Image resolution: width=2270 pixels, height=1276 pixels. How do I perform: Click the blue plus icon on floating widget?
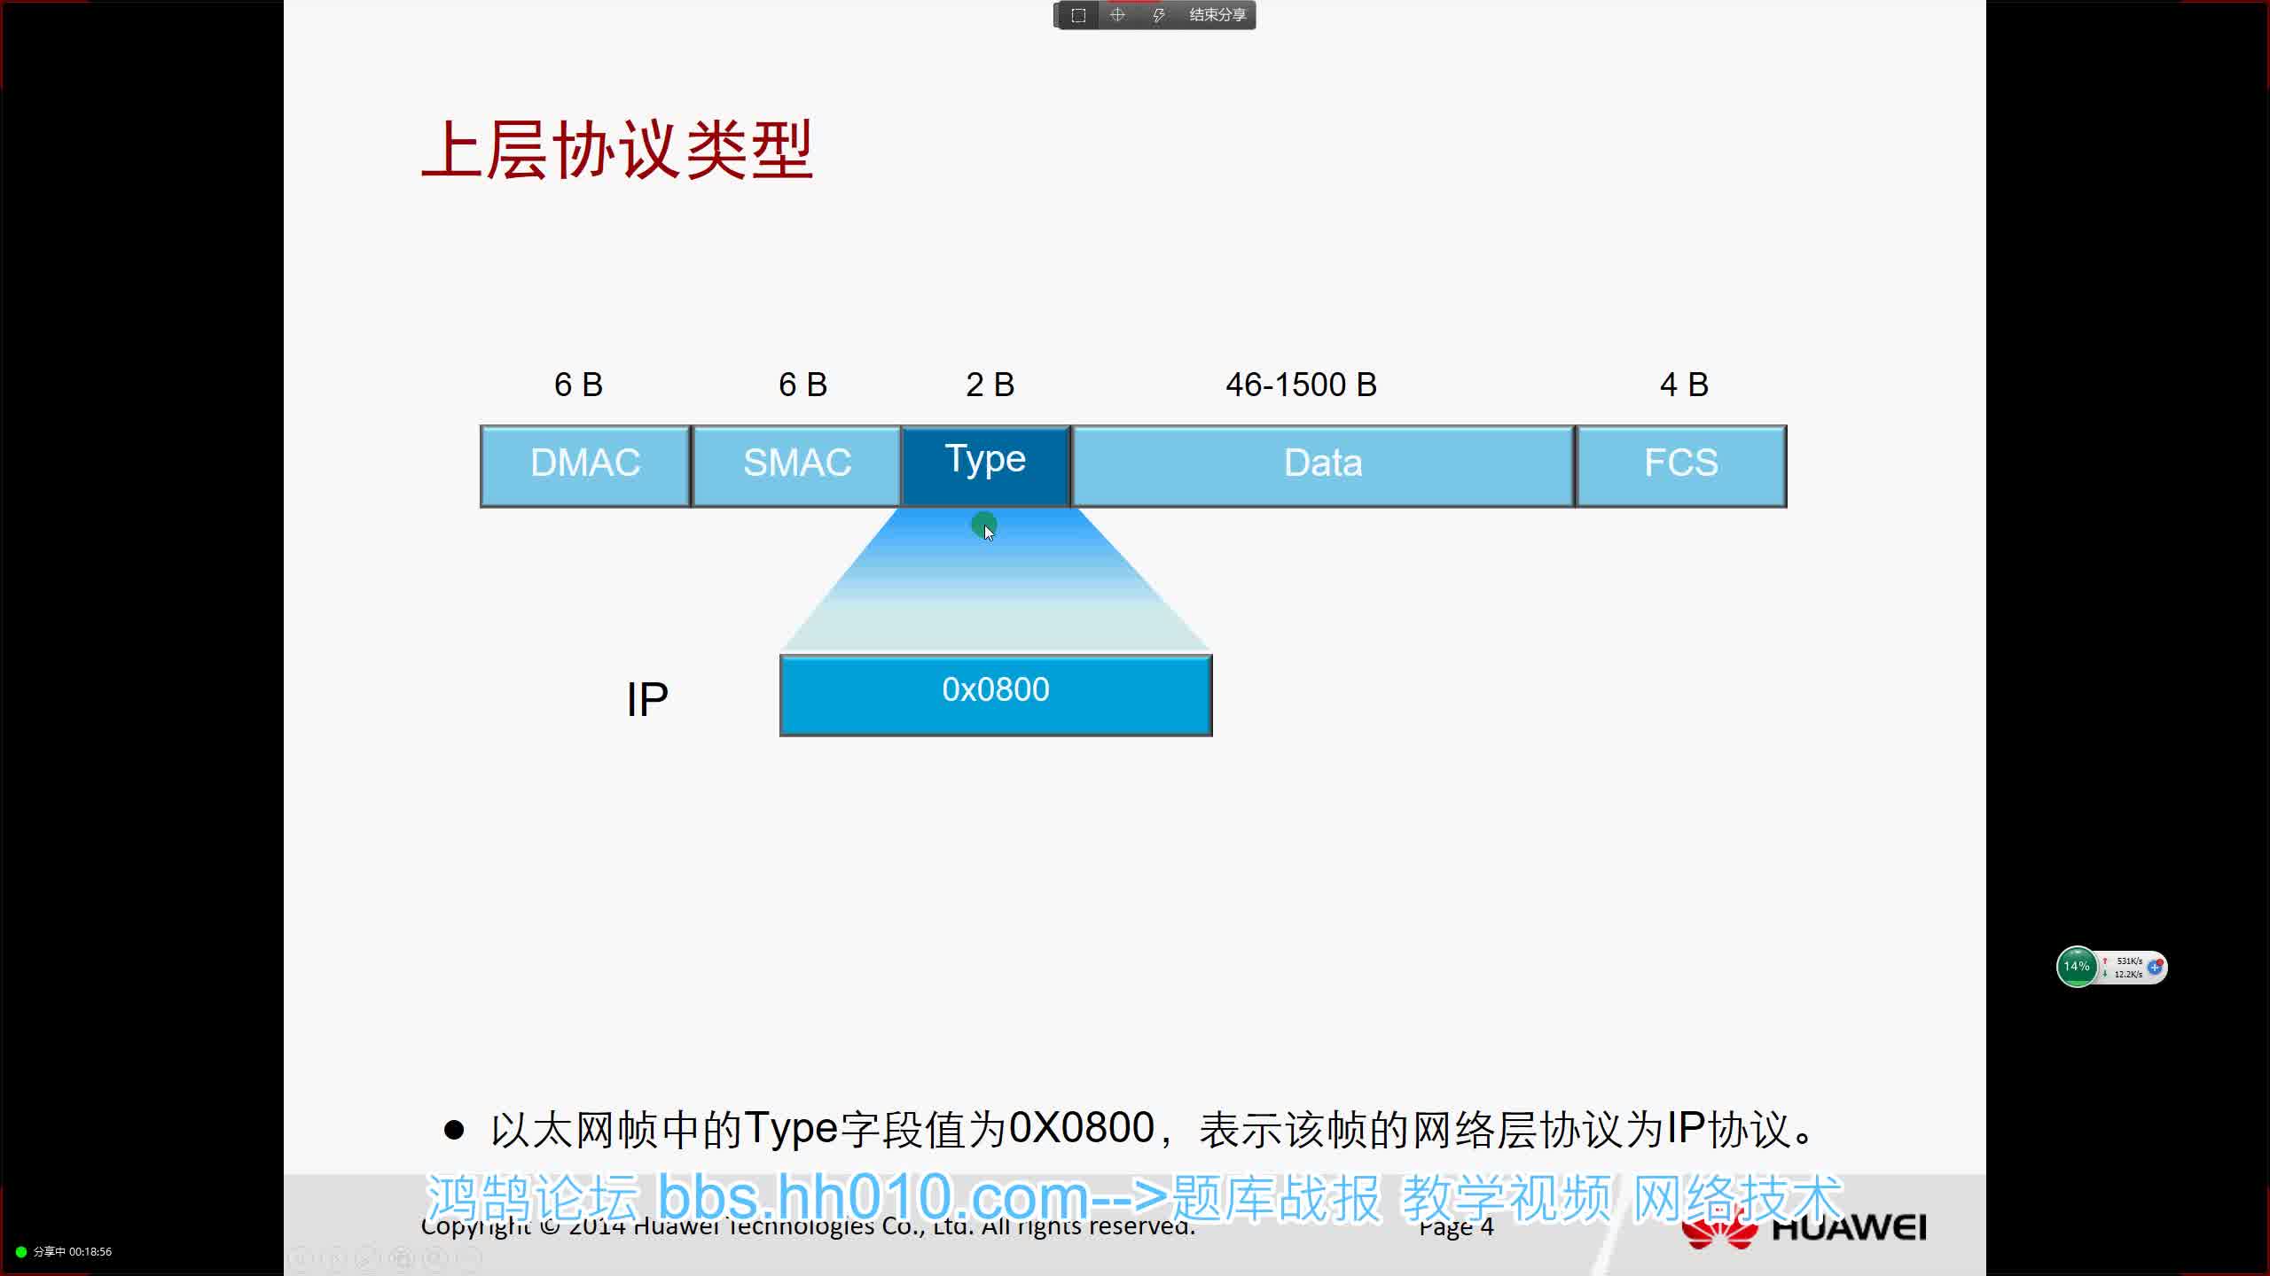(x=2155, y=967)
